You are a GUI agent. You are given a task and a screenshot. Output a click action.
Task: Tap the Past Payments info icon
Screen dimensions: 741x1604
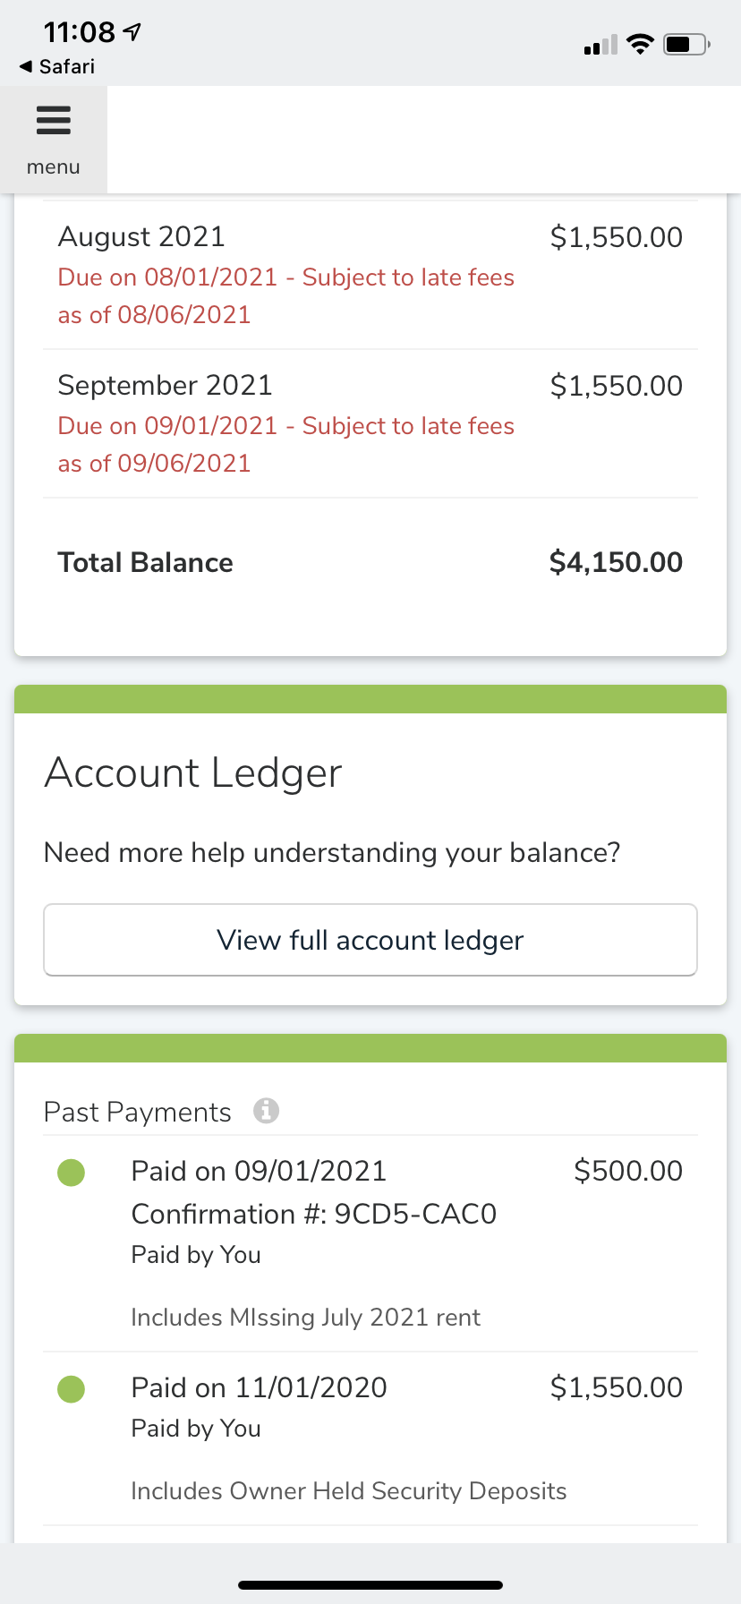coord(266,1111)
